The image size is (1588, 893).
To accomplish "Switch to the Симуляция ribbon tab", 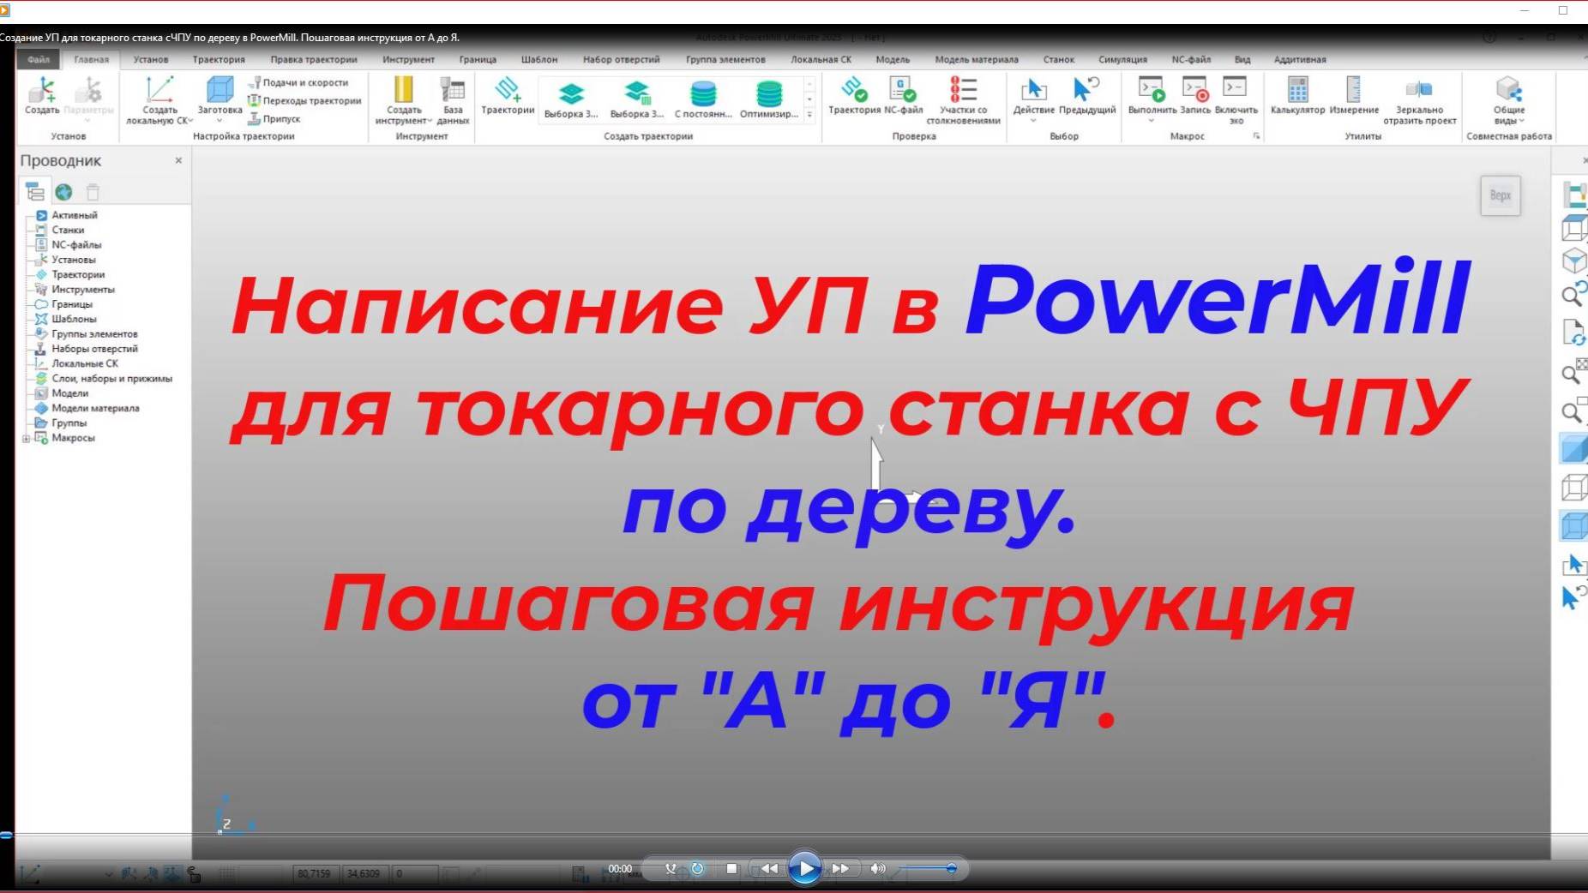I will (x=1123, y=59).
